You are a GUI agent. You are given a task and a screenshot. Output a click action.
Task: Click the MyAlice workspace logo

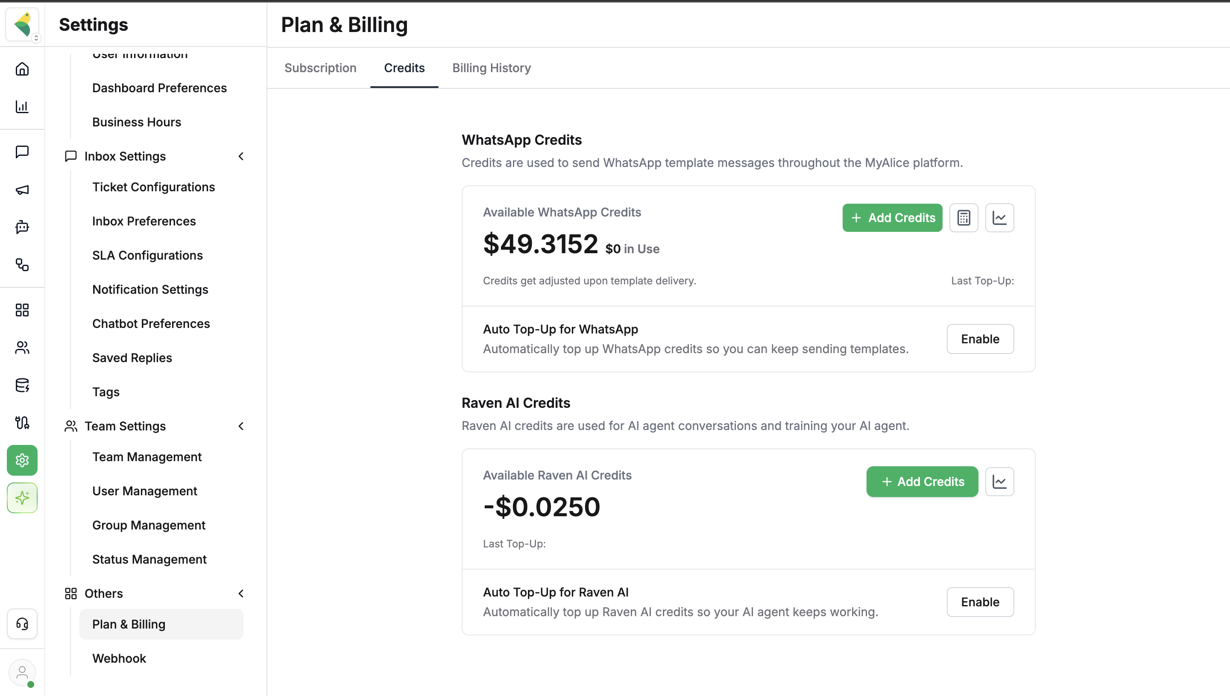[22, 24]
